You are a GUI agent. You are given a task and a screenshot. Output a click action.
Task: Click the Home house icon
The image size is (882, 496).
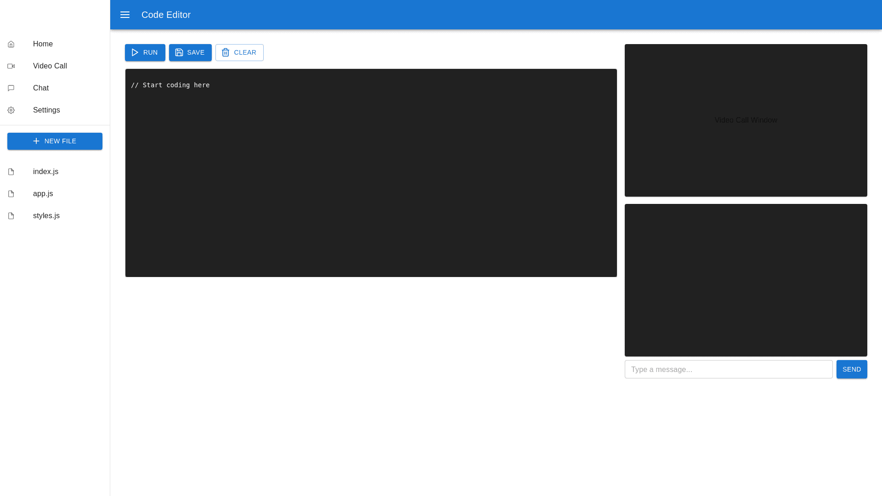point(11,44)
